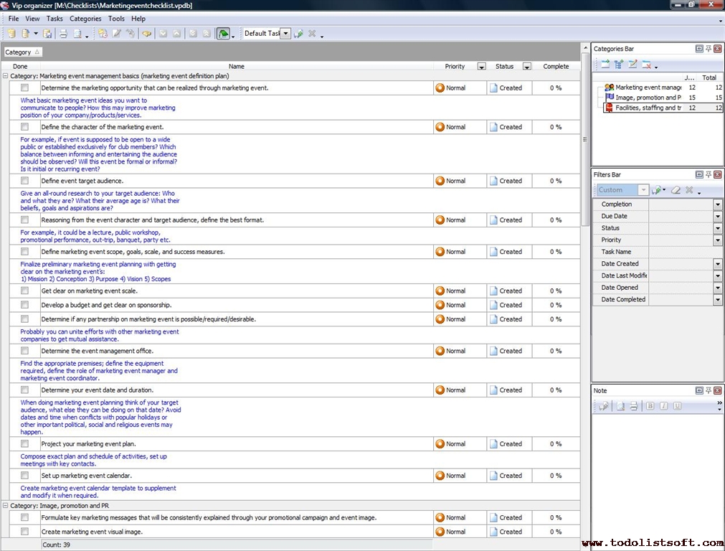
Task: Mark 'Set up marketing event calendar' as done
Action: [24, 475]
